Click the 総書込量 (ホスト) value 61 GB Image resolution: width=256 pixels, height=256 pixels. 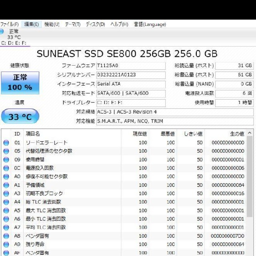[x=234, y=75]
